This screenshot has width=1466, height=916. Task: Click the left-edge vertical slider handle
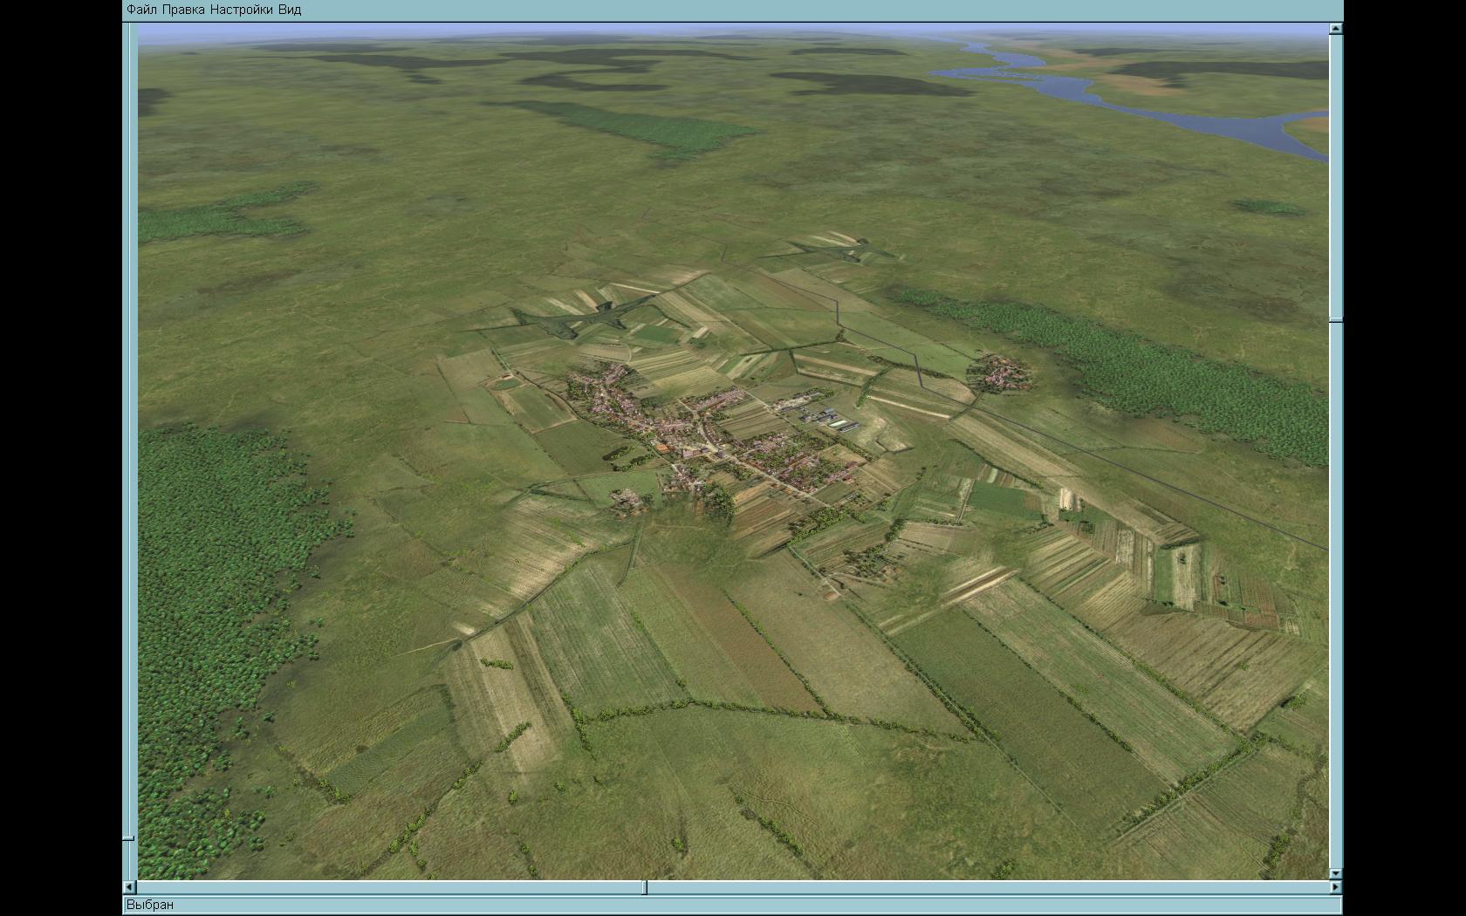click(x=129, y=838)
